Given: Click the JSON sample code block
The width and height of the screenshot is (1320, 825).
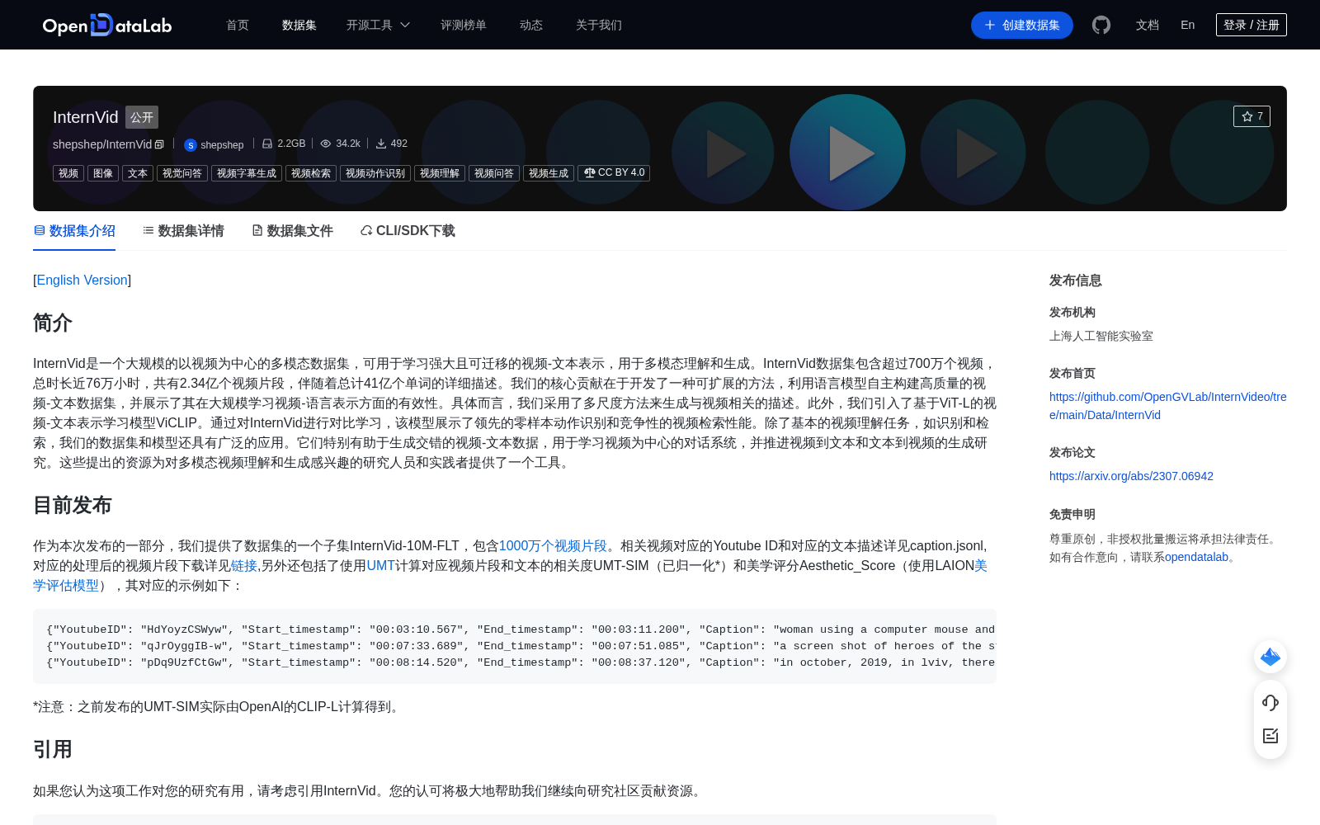Looking at the screenshot, I should (x=515, y=646).
